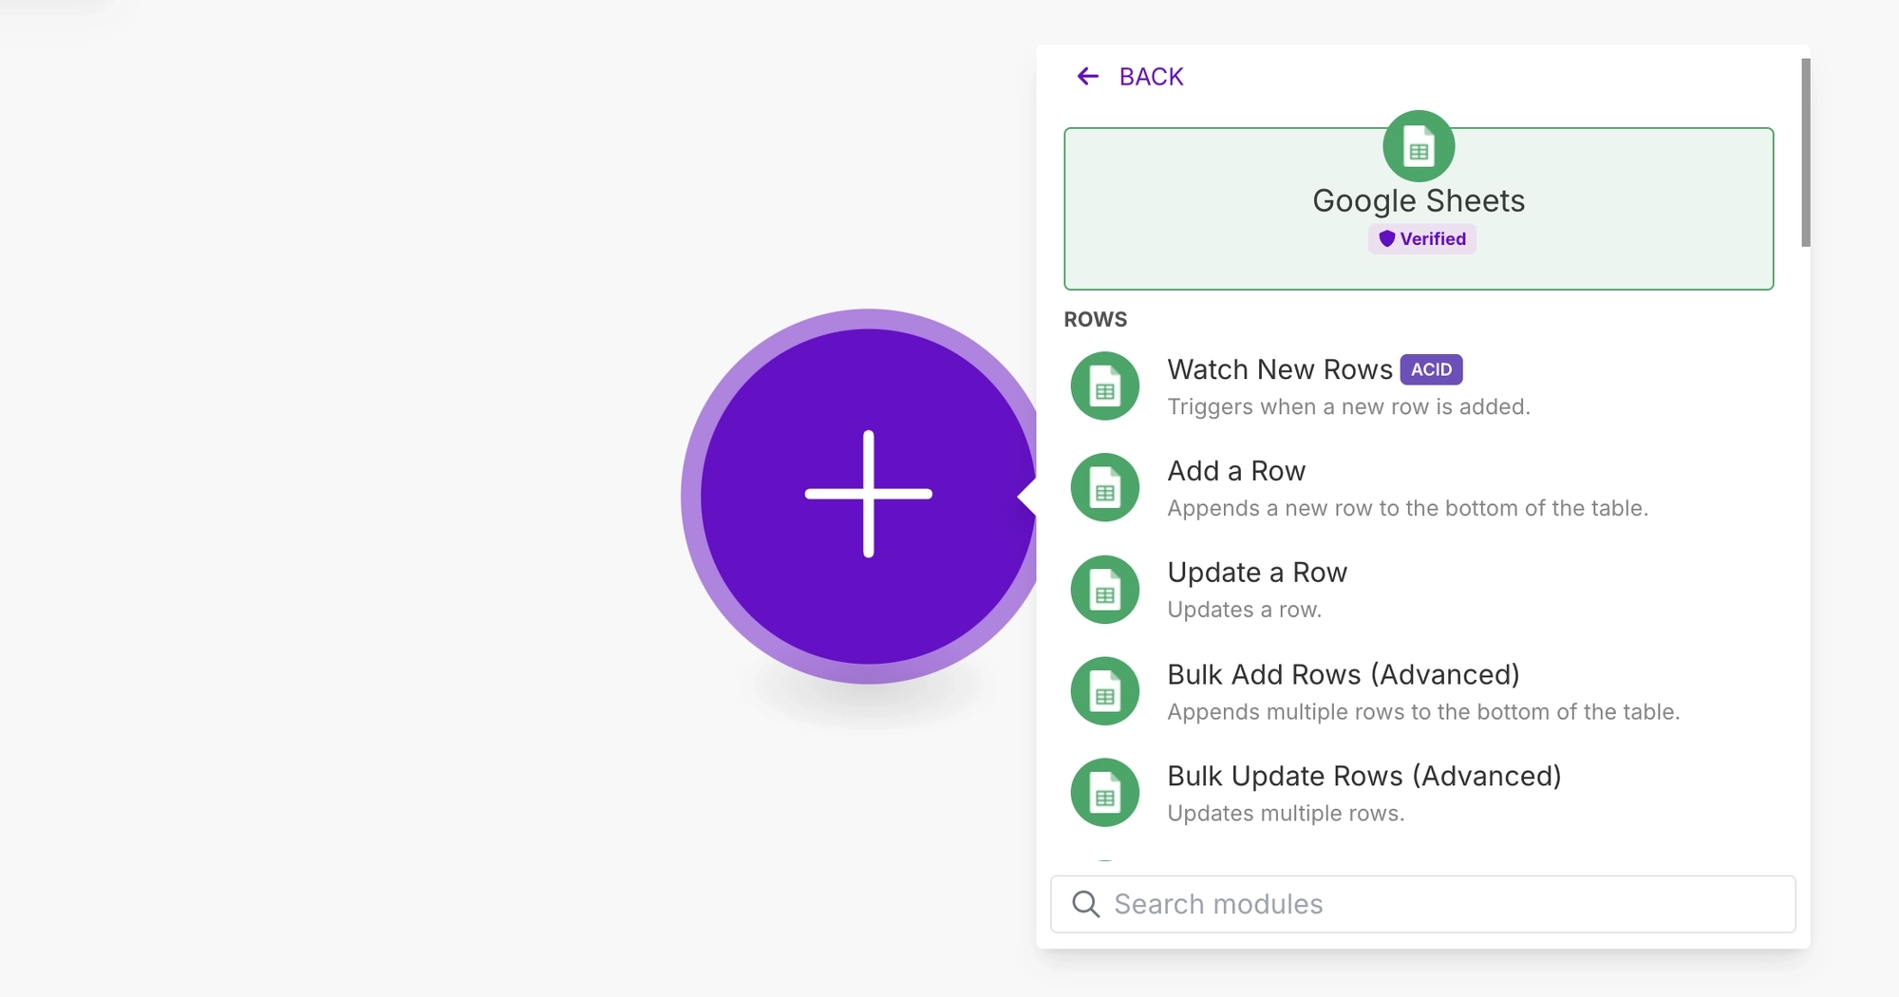The height and width of the screenshot is (997, 1899).
Task: Click the module panel vertical scrollbar
Action: (1805, 152)
